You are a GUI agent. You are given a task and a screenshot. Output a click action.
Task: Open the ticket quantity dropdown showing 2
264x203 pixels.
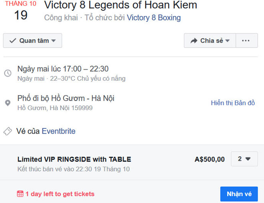pyautogui.click(x=244, y=159)
